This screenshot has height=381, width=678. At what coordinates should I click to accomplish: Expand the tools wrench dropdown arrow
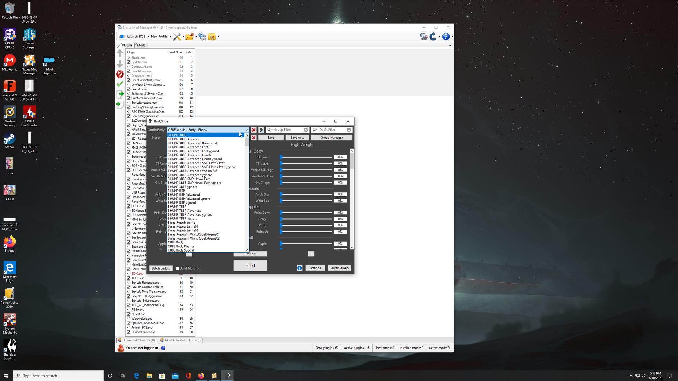(x=183, y=37)
